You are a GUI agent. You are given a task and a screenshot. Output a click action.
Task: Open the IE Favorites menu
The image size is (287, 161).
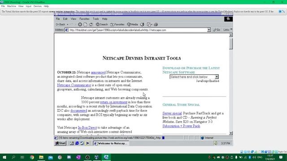pos(84,19)
